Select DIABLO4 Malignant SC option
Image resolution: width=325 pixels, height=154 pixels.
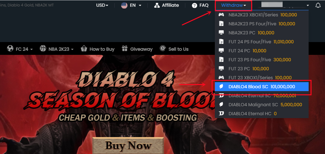(x=262, y=105)
